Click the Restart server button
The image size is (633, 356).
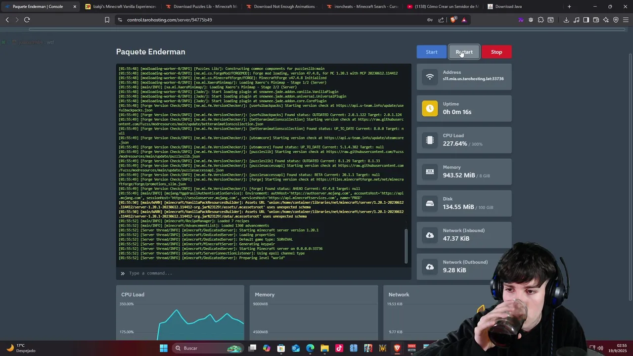tap(464, 52)
